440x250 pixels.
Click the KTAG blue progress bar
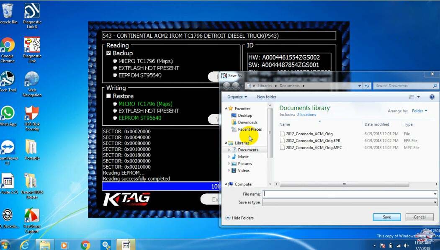pos(160,186)
